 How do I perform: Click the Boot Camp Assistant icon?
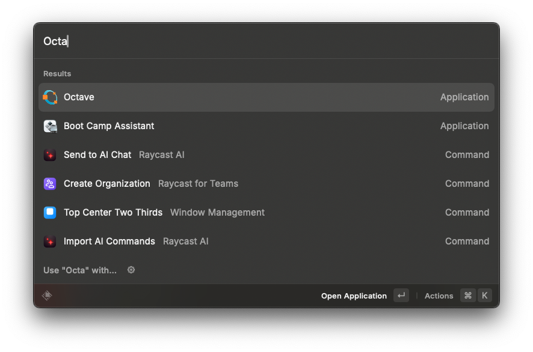pos(50,126)
